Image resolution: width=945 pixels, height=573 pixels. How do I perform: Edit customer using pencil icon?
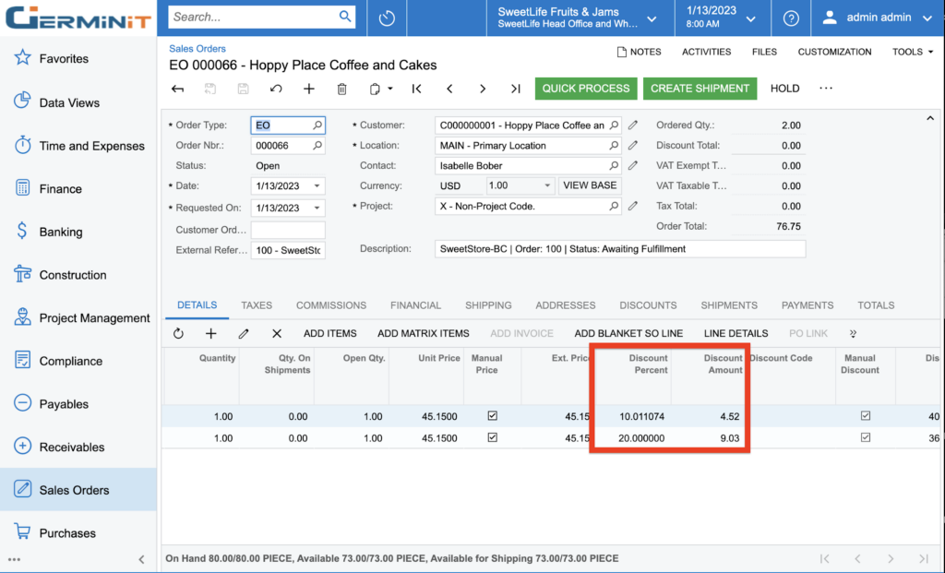click(x=633, y=125)
